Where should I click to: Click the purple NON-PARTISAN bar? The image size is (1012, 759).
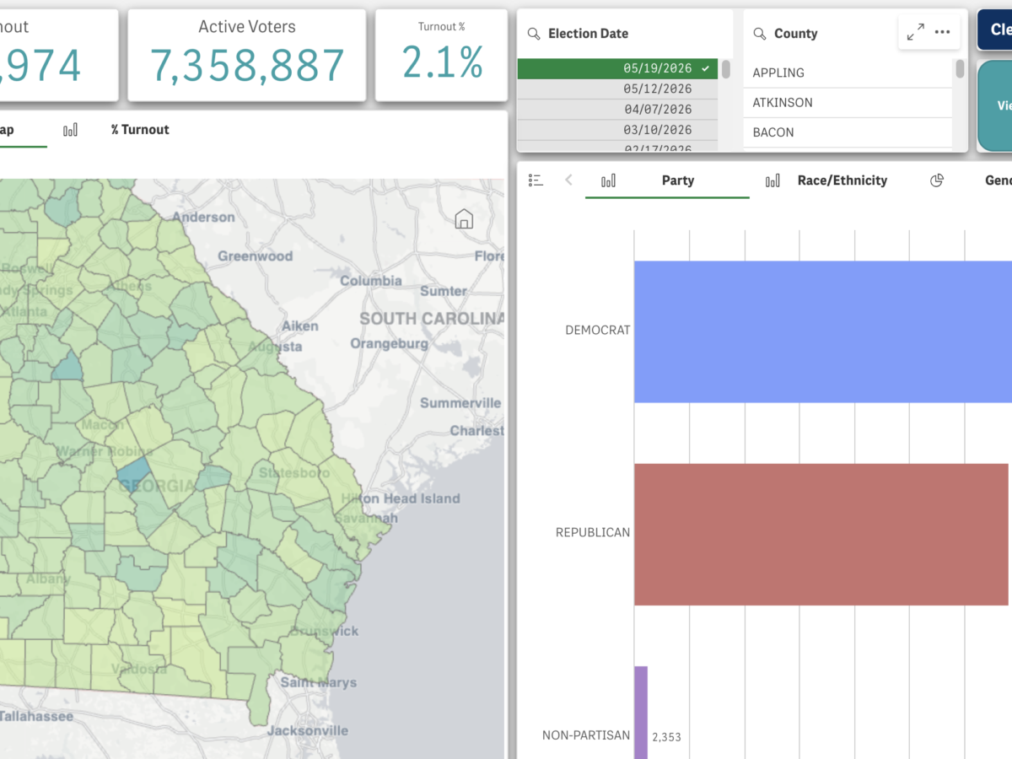pos(641,713)
